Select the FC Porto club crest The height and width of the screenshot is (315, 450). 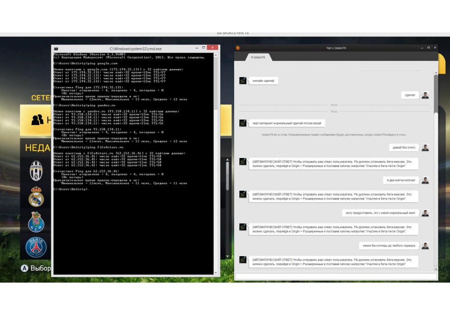pyautogui.click(x=36, y=222)
